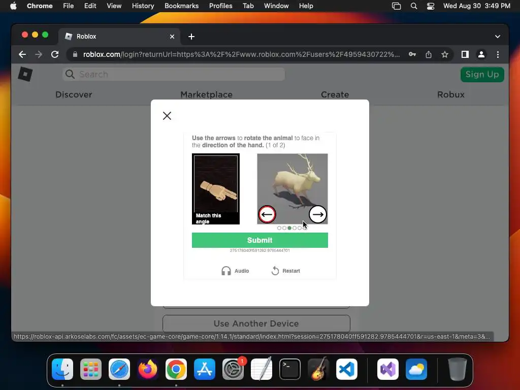This screenshot has height=390, width=520.
Task: Open the View menu
Action: pos(114,6)
